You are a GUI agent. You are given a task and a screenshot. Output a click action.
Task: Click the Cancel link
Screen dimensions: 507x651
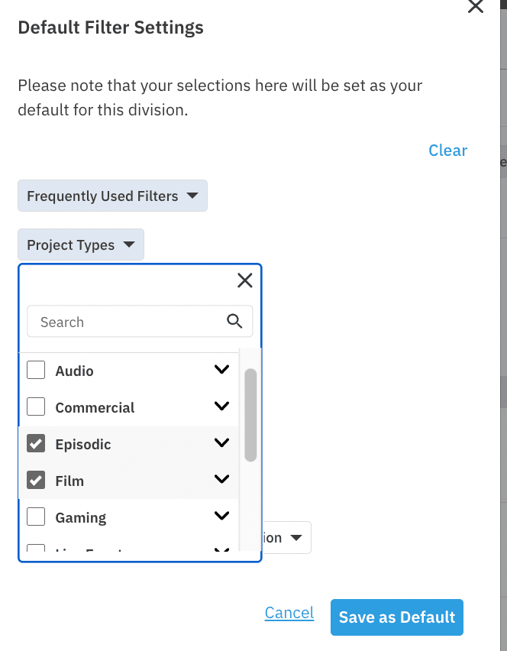pos(289,613)
